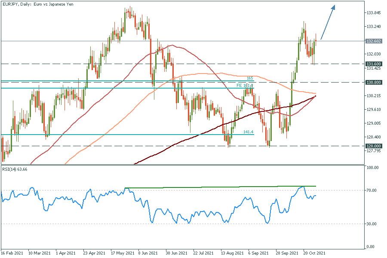Select the RSI 70.00 level axis value
Viewport: 387px width, 258px height.
[372, 190]
